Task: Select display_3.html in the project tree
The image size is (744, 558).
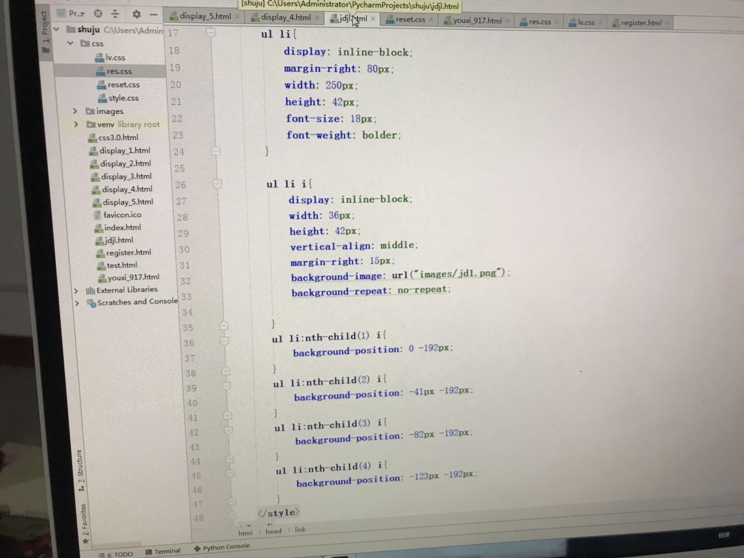Action: (127, 177)
